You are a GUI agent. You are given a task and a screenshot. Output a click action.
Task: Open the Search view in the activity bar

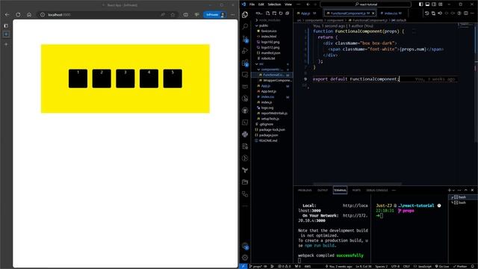pyautogui.click(x=245, y=27)
